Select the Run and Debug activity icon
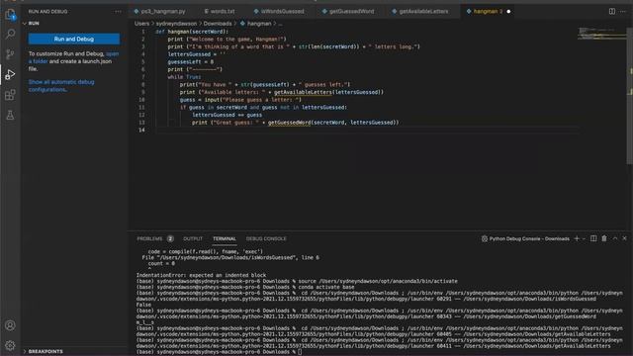The image size is (633, 356). tap(10, 75)
